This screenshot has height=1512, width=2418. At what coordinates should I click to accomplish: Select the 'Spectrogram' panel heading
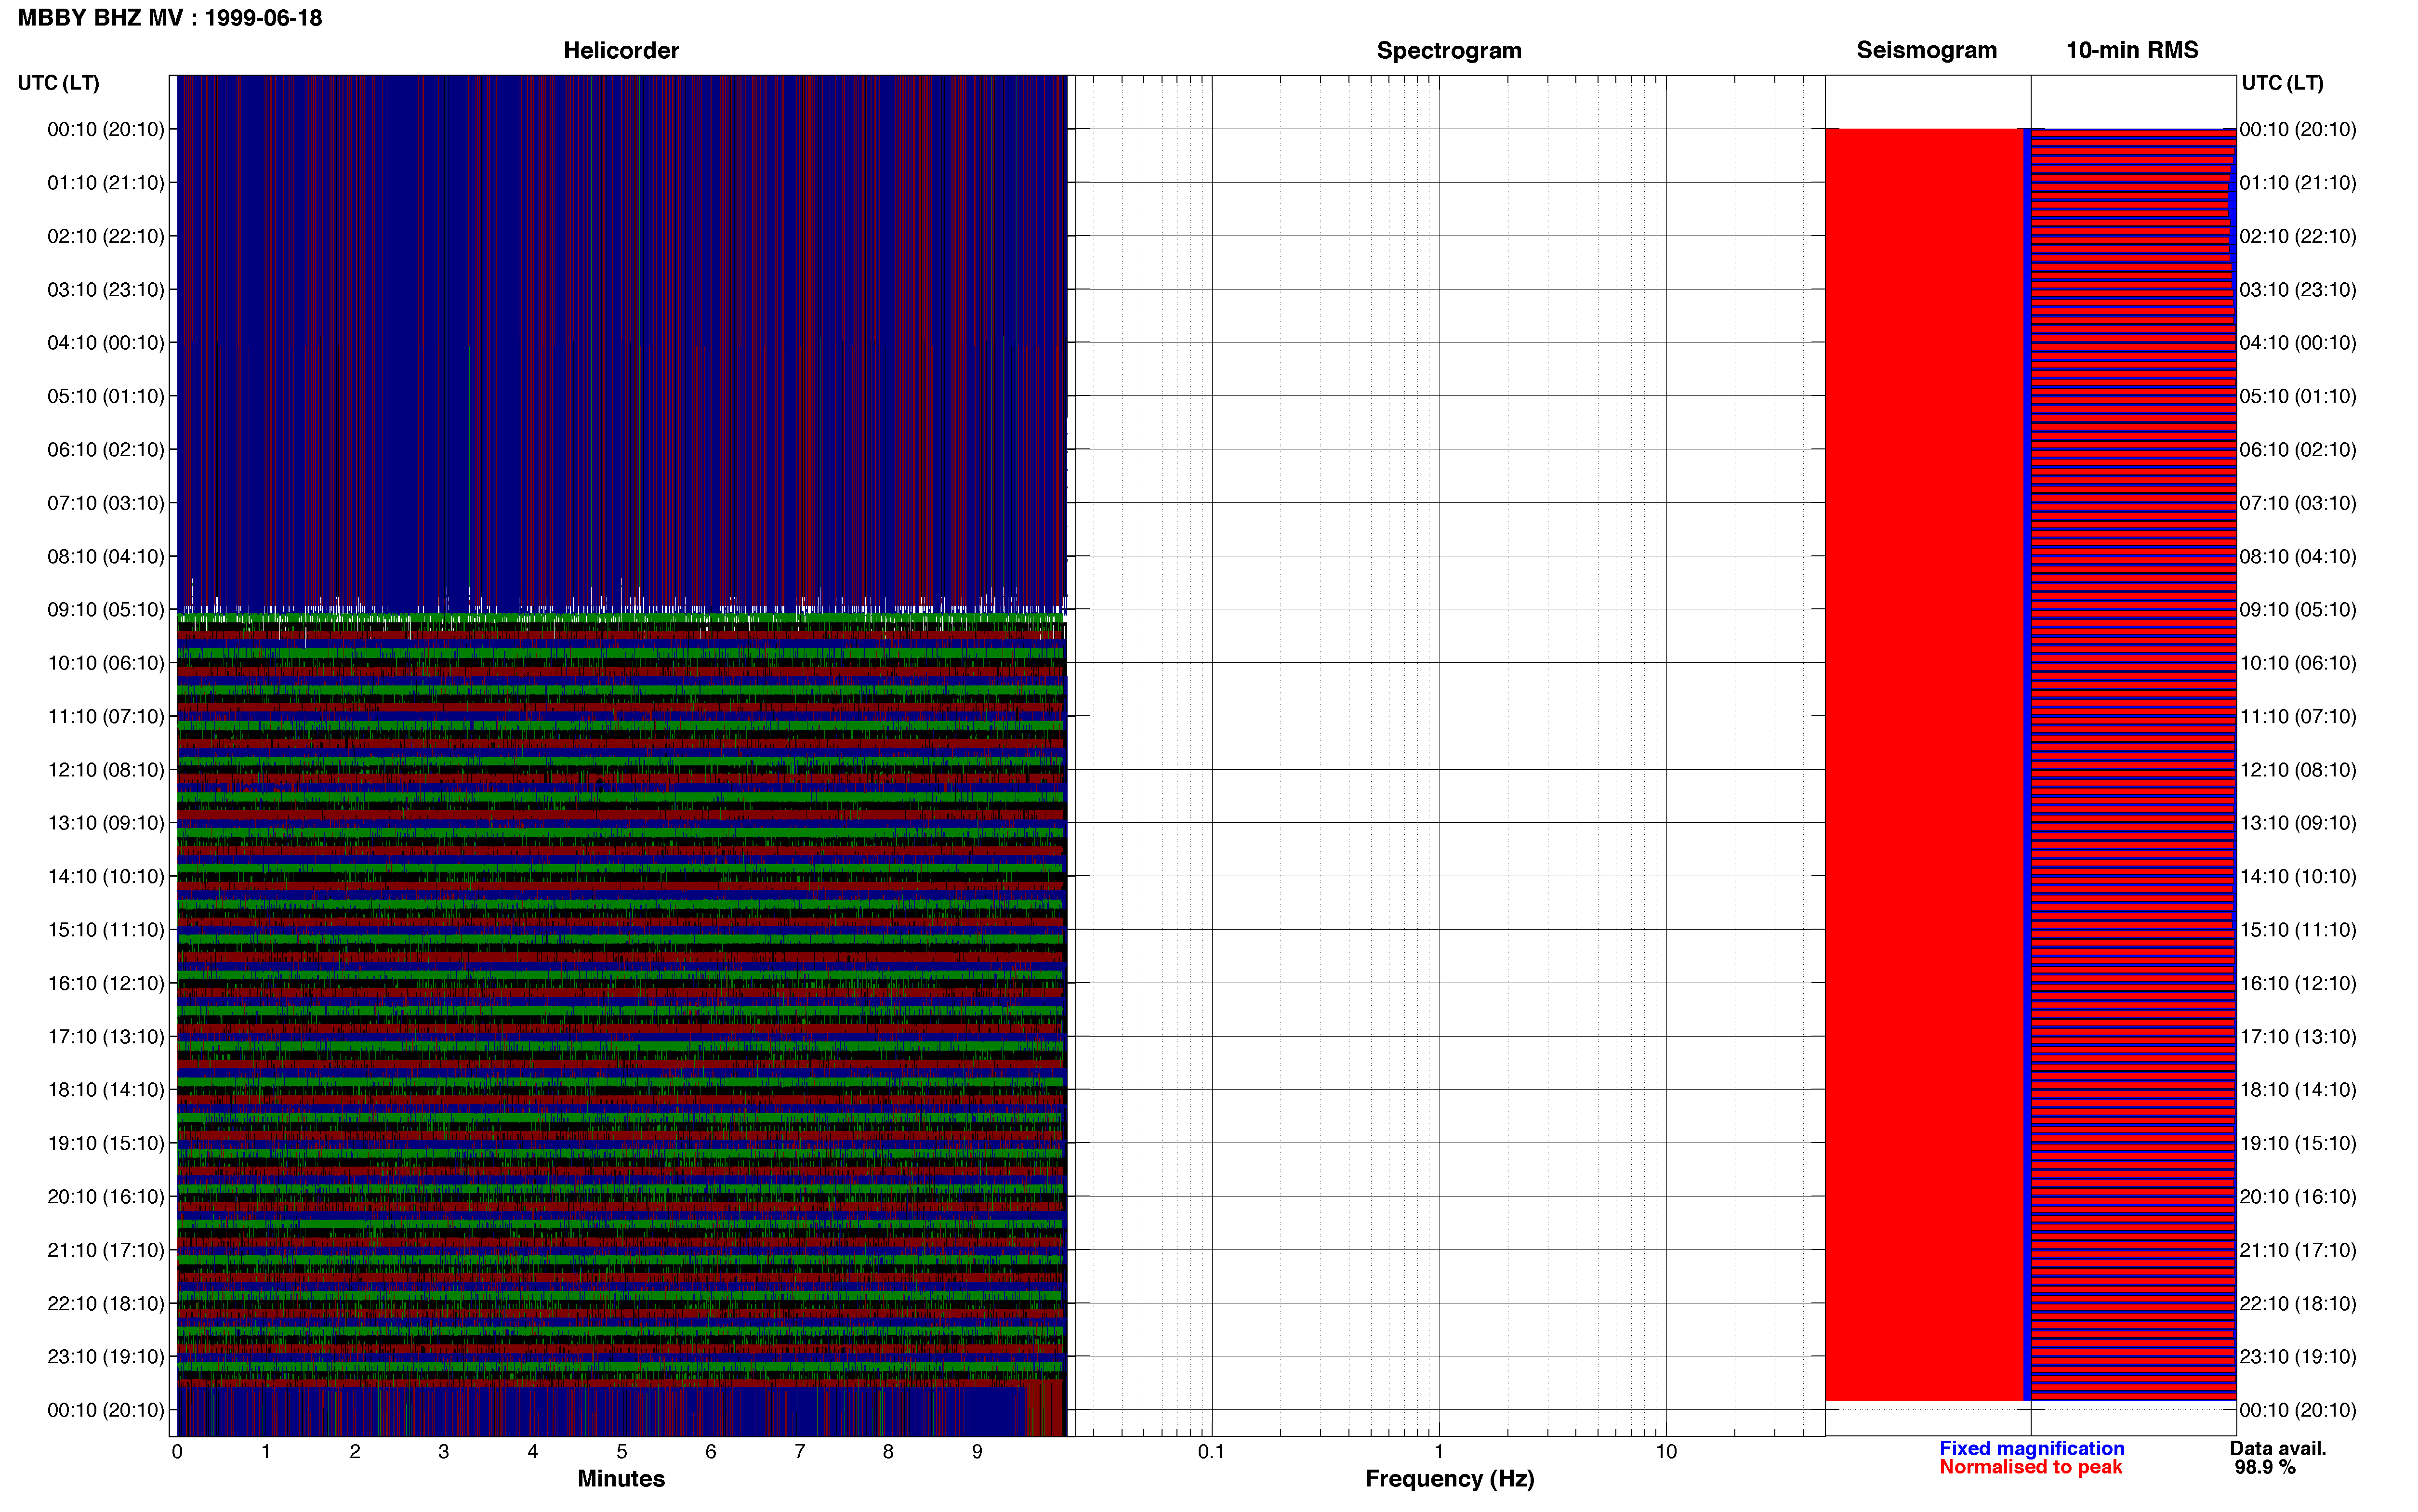point(1449,50)
